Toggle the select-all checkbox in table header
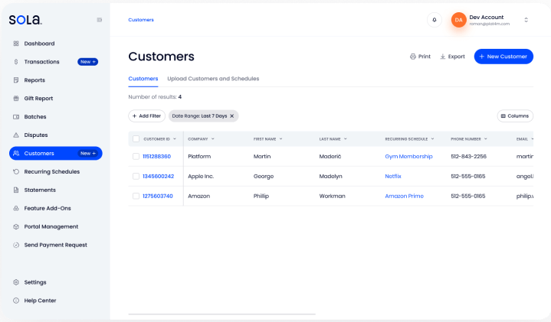 [x=136, y=139]
